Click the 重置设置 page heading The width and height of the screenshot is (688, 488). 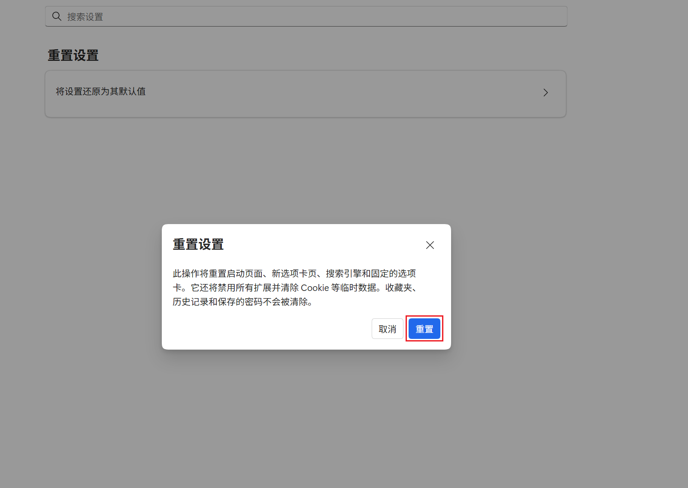coord(73,56)
